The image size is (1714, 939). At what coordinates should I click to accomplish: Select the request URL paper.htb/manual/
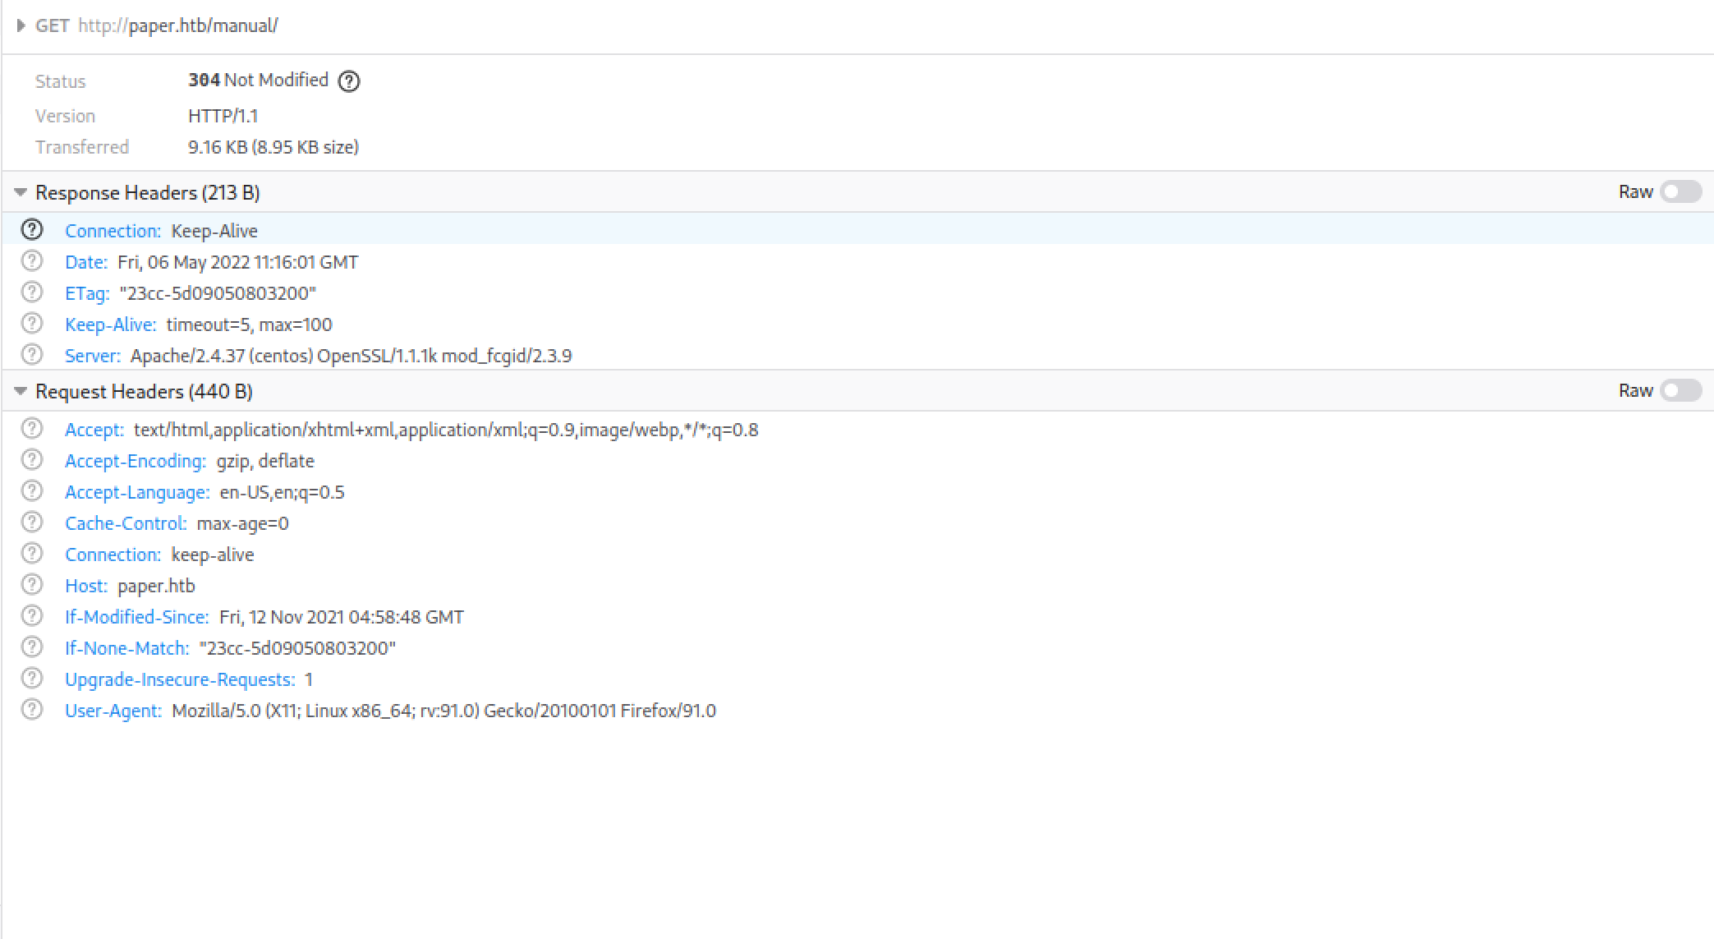177,25
